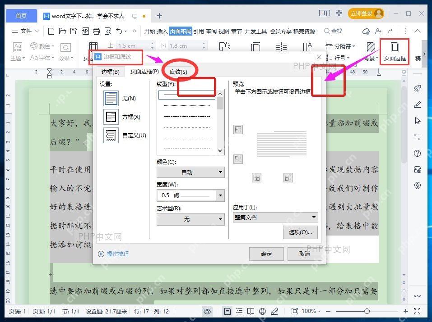Open the 插入 ribbon tab
The height and width of the screenshot is (322, 432).
(x=162, y=31)
